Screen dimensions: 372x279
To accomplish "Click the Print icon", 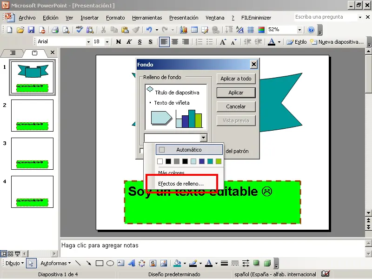I will pos(55,30).
